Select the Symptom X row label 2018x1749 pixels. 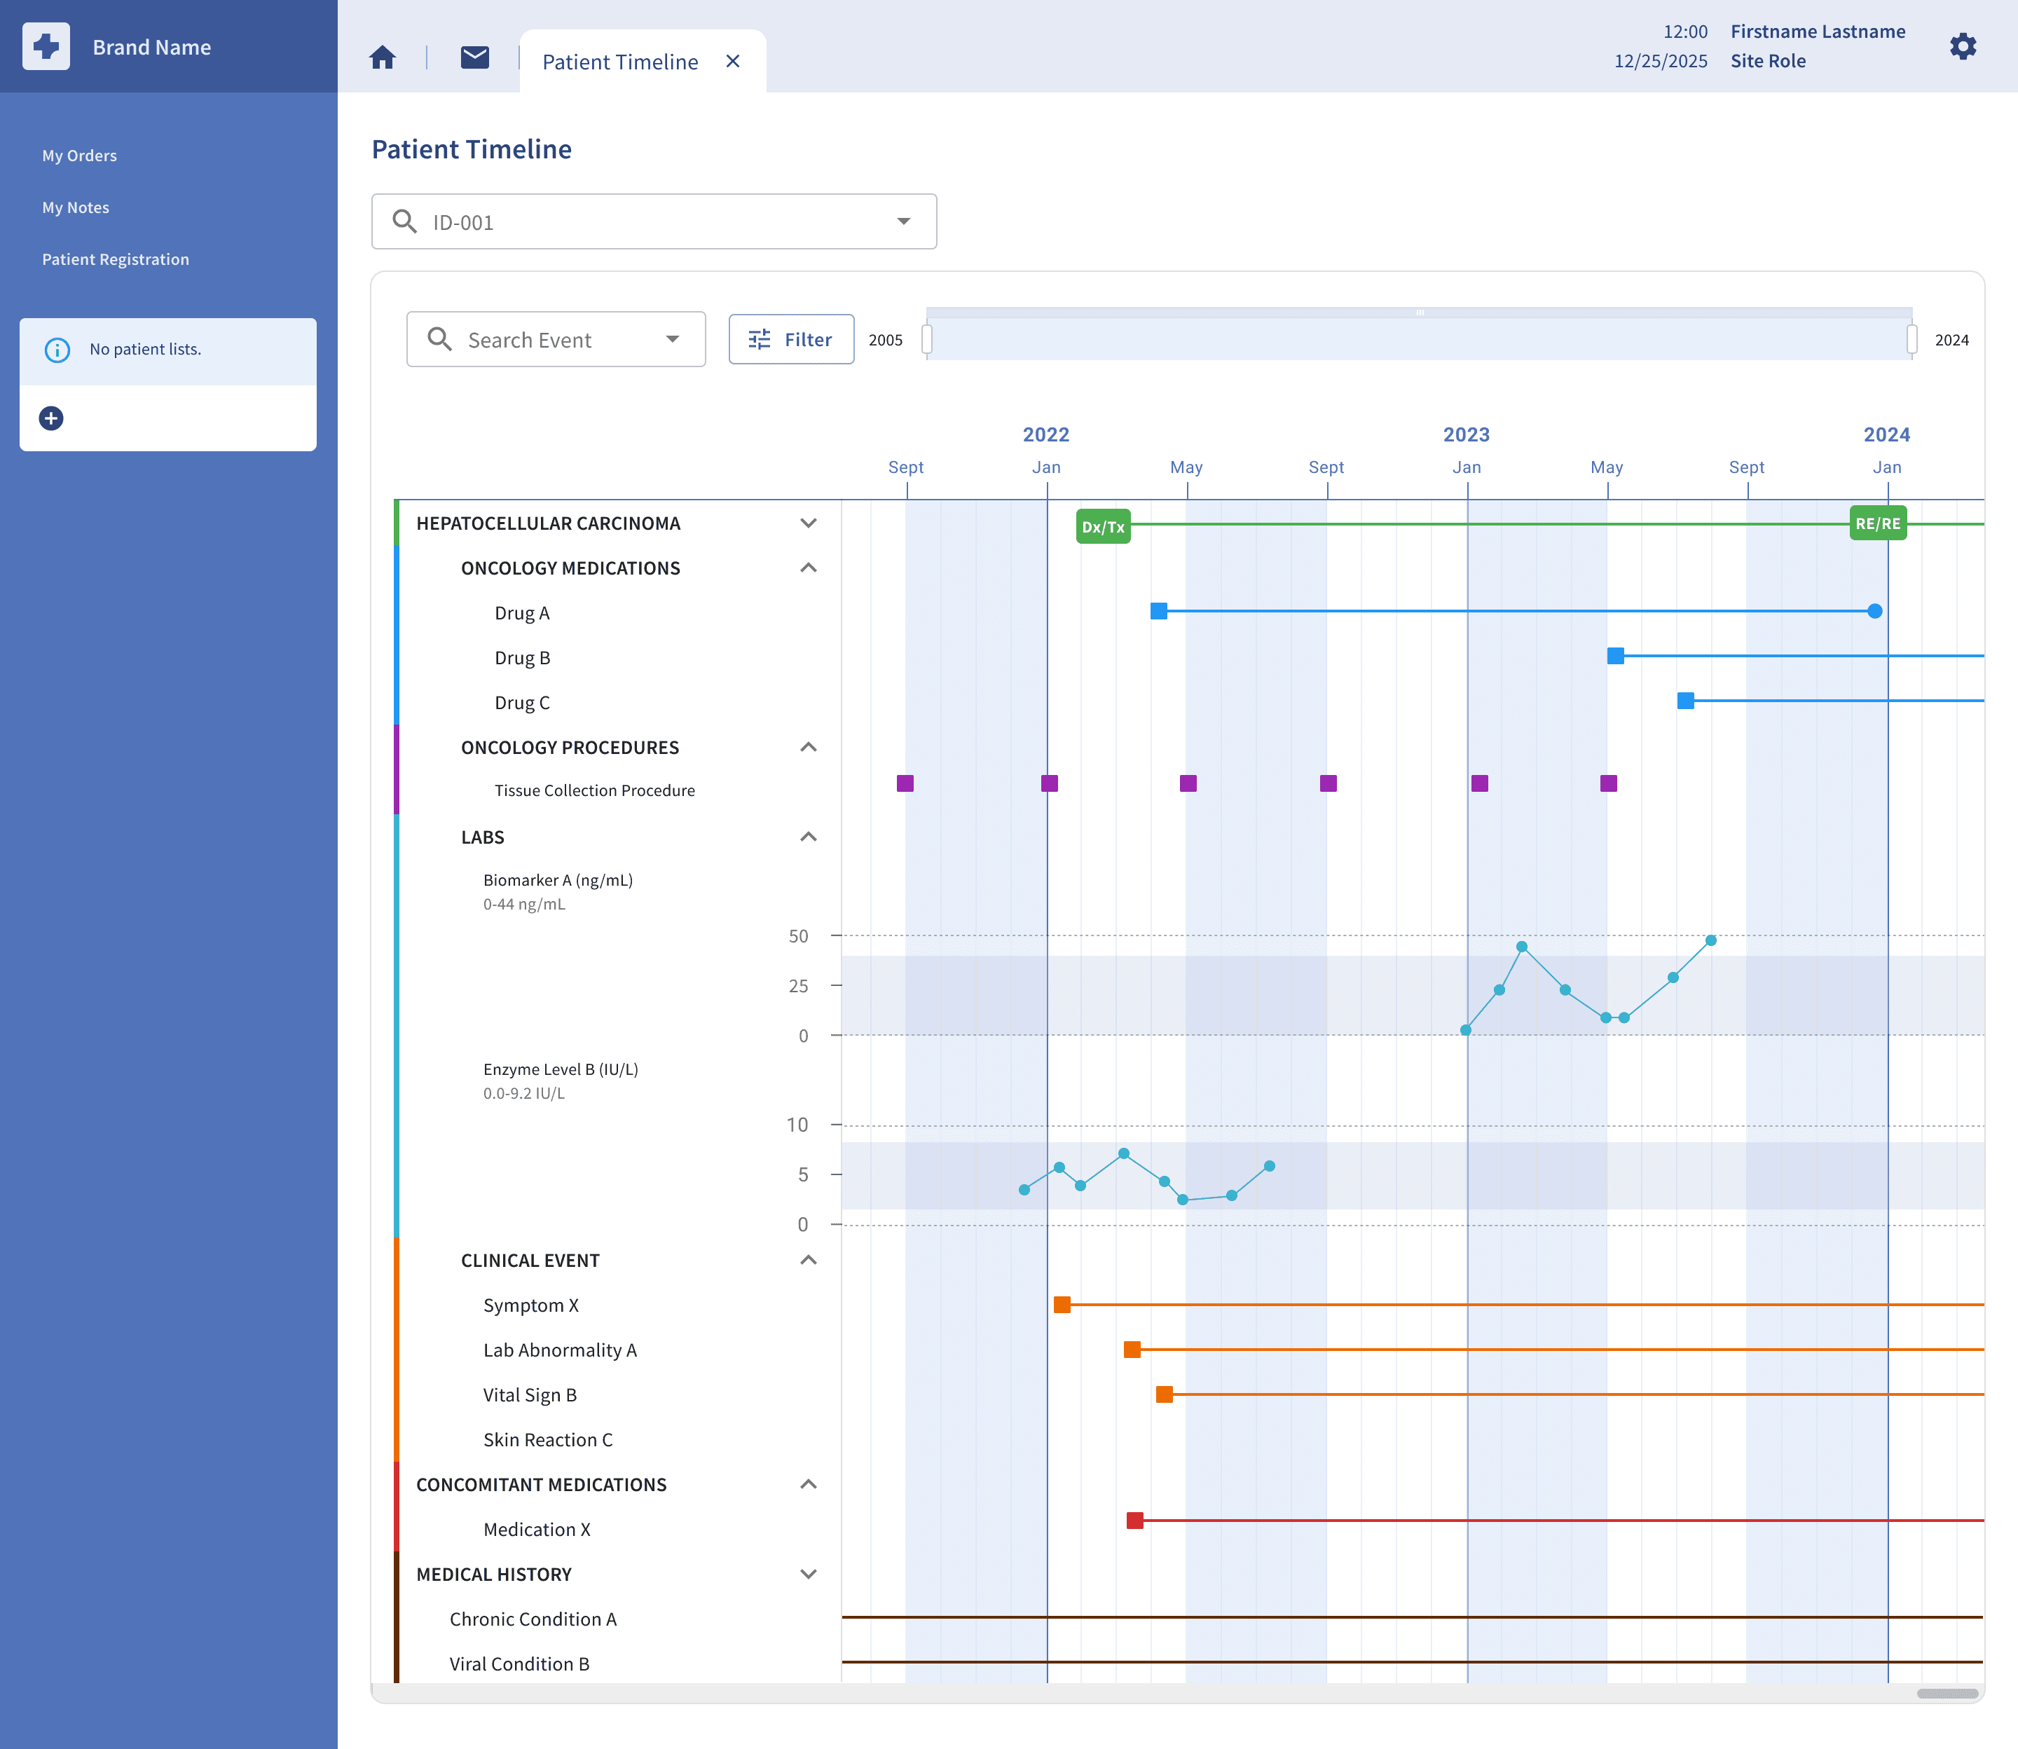531,1305
